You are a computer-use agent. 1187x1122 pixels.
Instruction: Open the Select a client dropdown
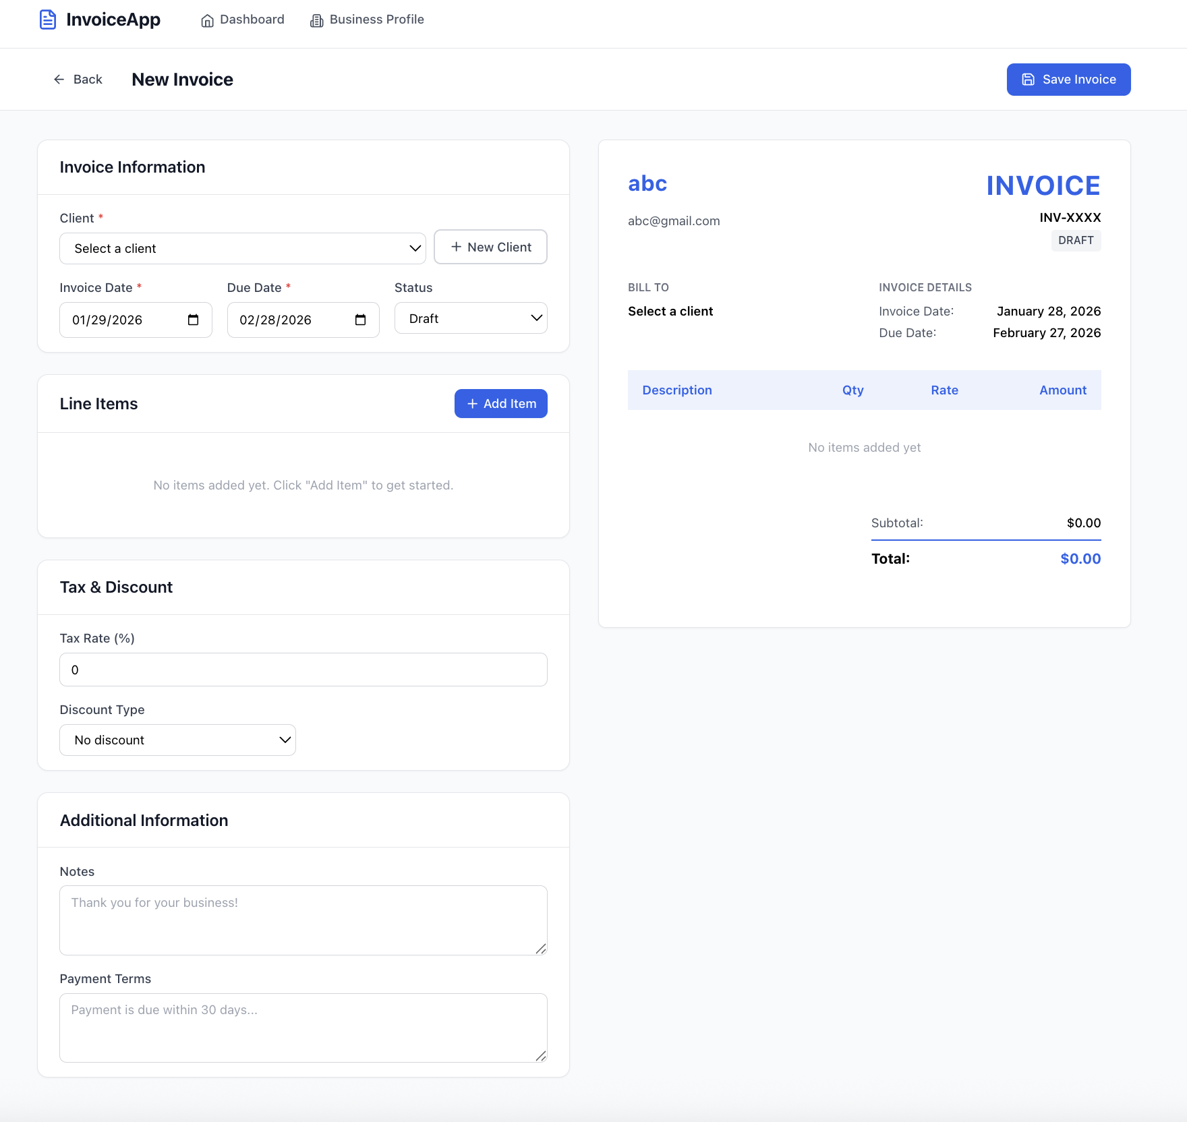(243, 248)
